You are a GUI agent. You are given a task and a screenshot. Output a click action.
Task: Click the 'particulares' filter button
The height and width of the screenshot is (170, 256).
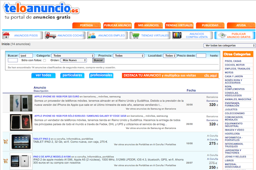(73, 75)
